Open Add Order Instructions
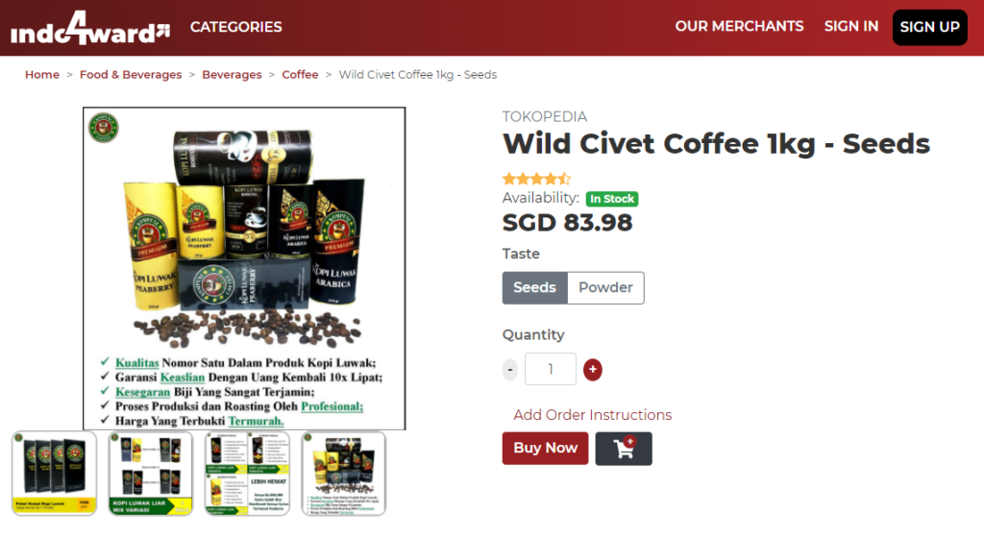This screenshot has width=984, height=538. 592,415
